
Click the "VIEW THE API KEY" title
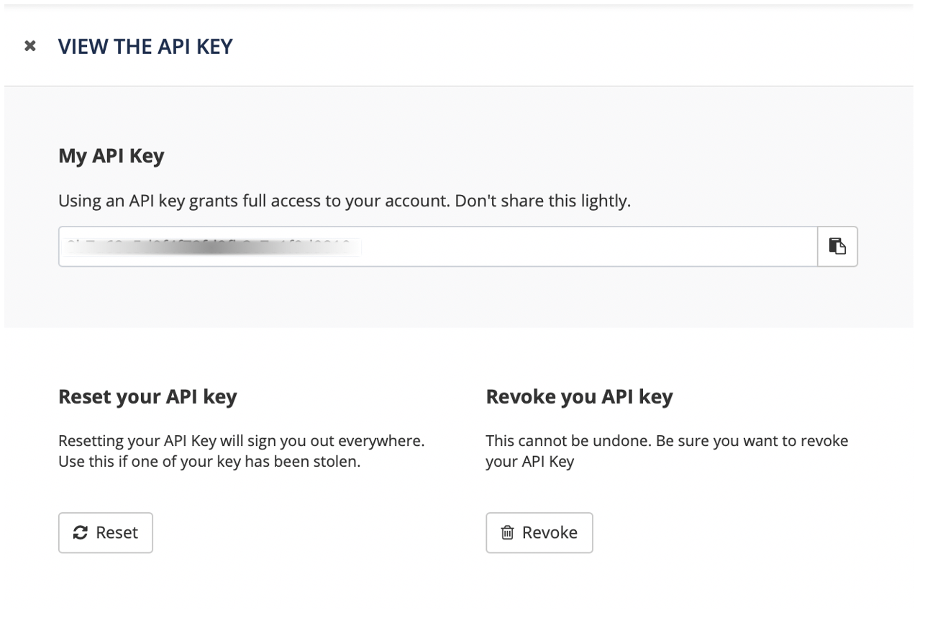[x=145, y=47]
